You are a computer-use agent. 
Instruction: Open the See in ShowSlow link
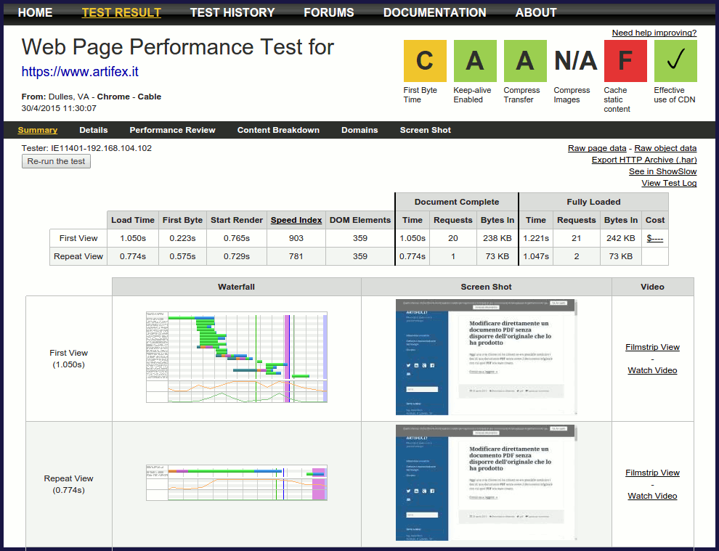click(x=662, y=171)
